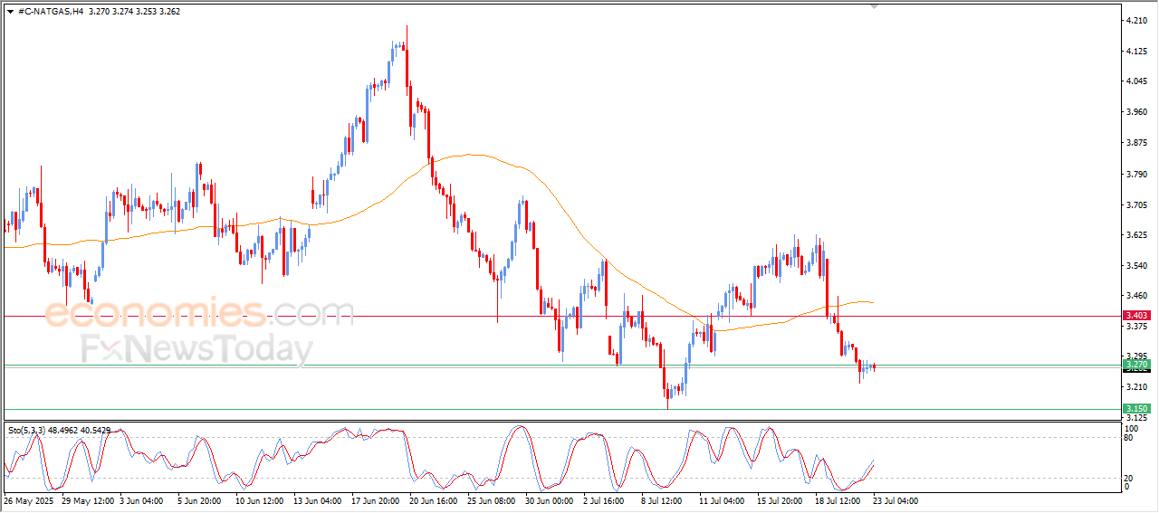
Task: Click the 20 Jun 16:00 time label
Action: 436,500
